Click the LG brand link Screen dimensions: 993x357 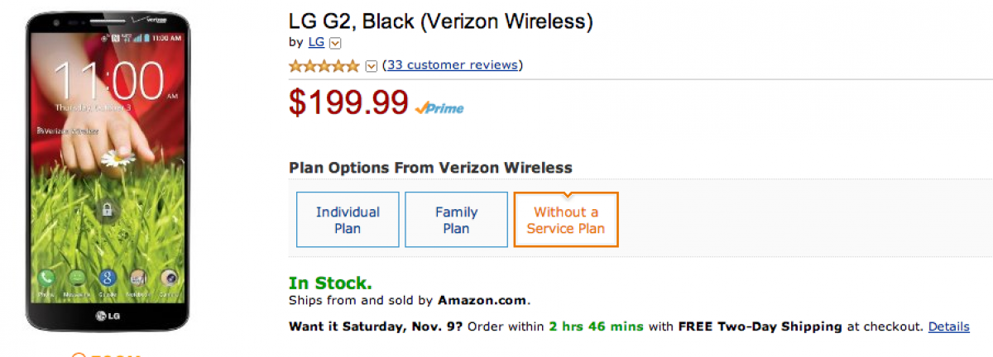pos(316,43)
